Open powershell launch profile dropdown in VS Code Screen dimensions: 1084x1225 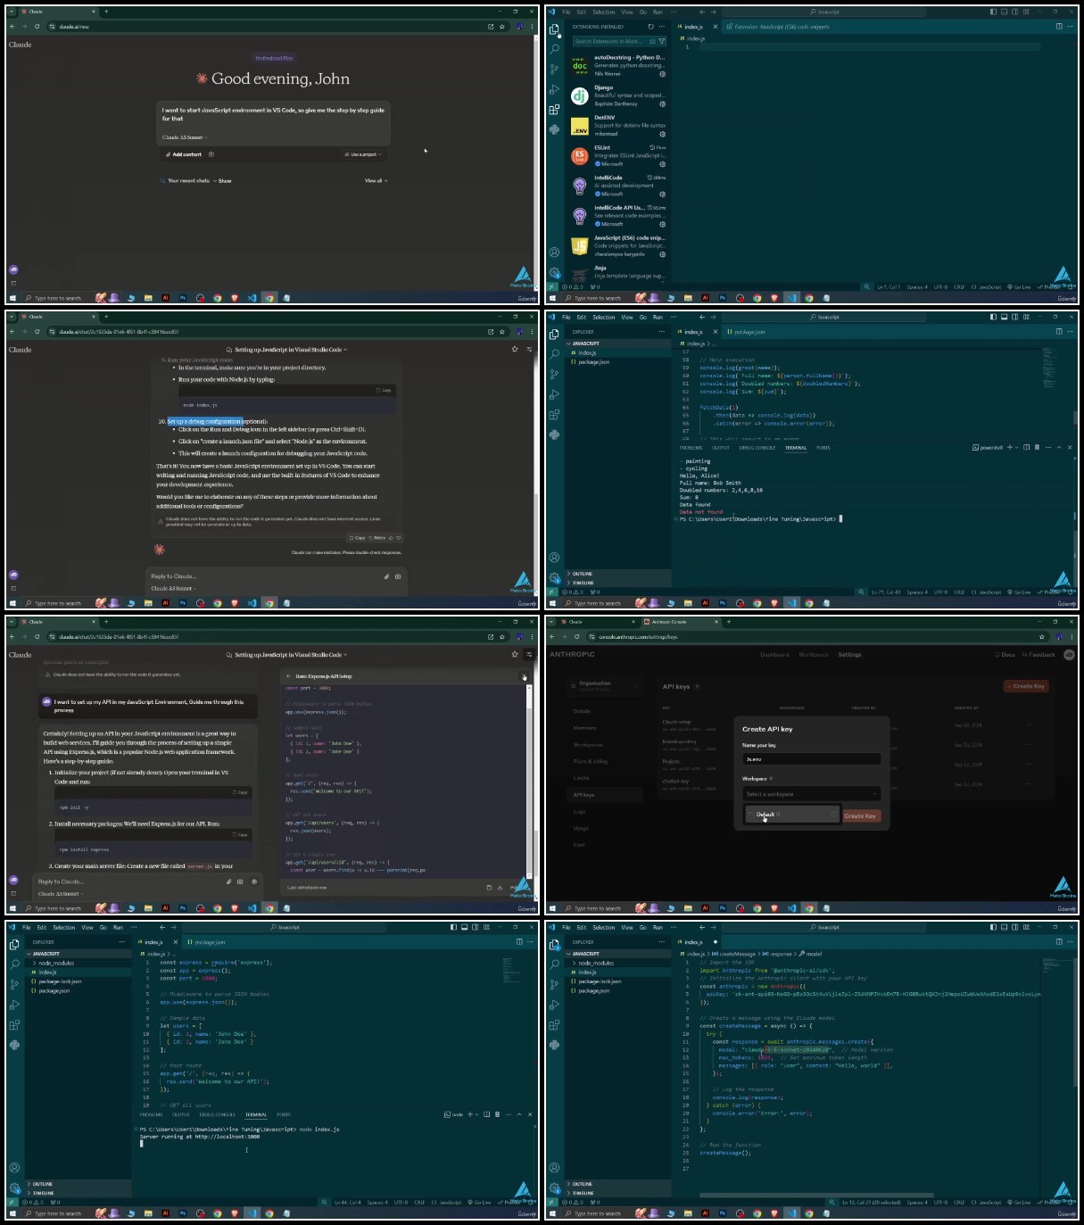pos(1019,447)
